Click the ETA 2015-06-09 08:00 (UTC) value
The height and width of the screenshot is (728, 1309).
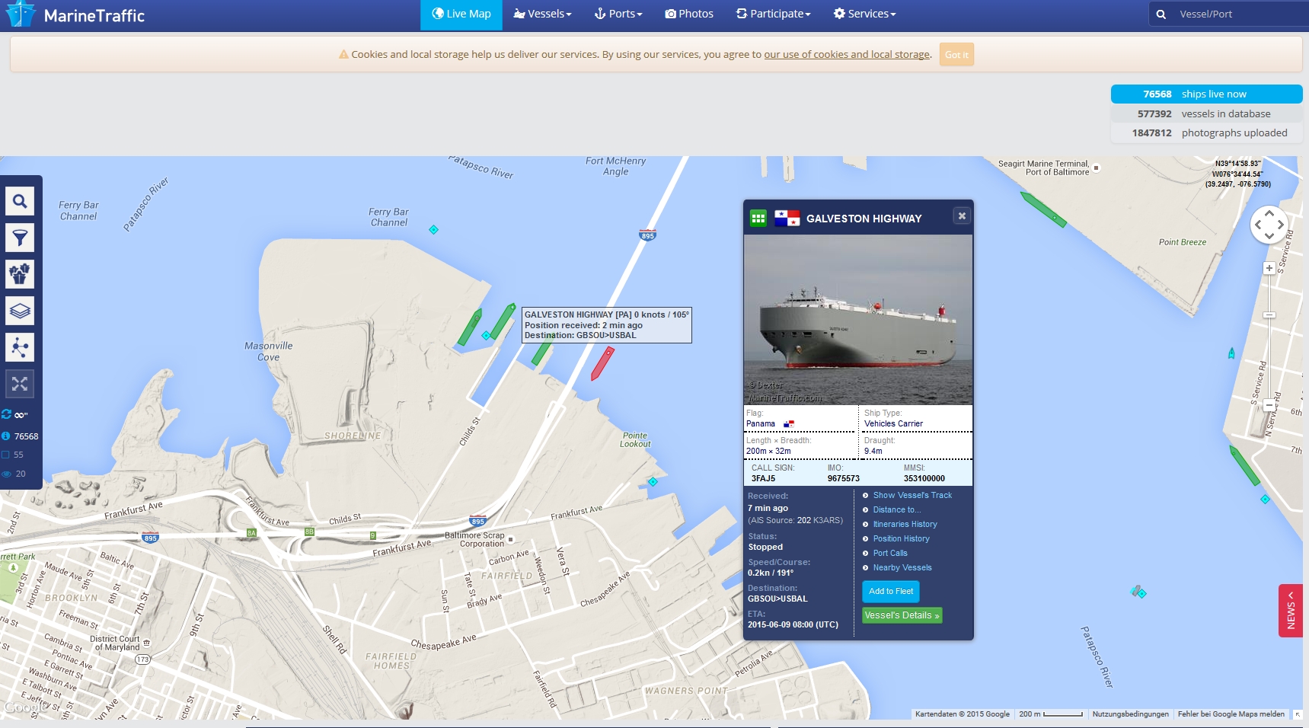coord(793,625)
